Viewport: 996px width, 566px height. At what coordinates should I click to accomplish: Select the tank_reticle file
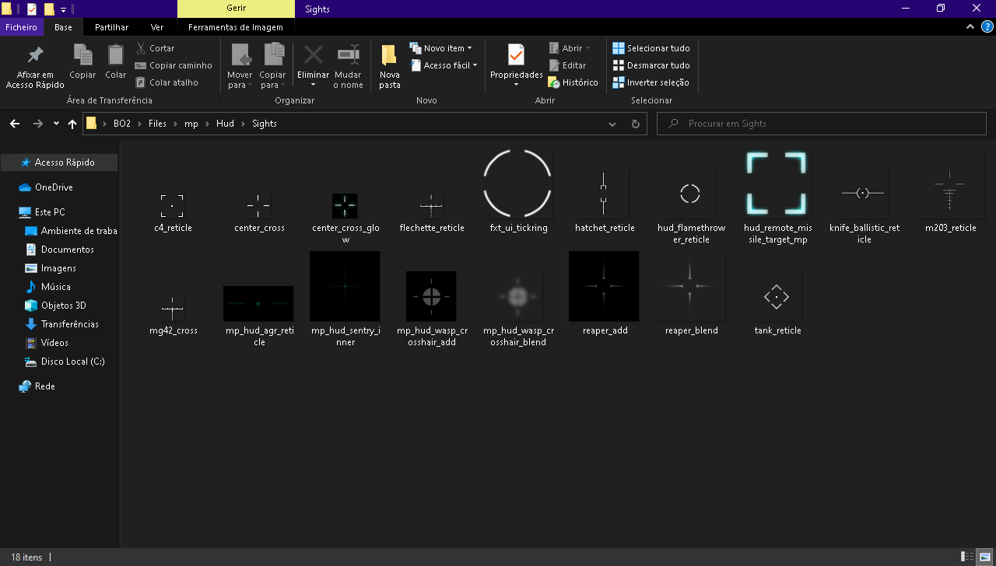click(777, 303)
